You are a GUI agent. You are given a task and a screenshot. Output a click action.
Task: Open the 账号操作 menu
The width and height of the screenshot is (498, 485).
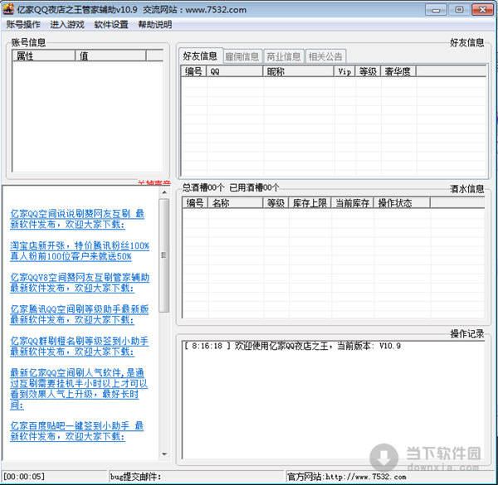[x=23, y=24]
